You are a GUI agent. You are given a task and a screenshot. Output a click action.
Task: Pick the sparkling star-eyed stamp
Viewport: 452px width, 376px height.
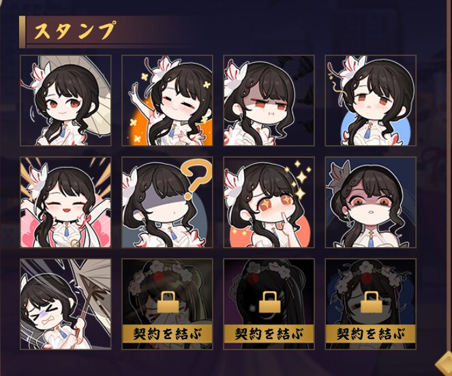[269, 202]
